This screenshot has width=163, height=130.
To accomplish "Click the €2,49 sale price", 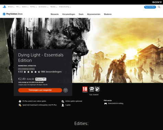I will [x=22, y=79].
